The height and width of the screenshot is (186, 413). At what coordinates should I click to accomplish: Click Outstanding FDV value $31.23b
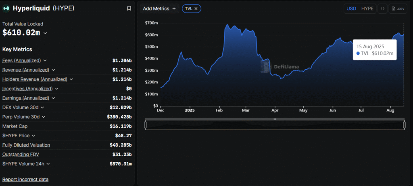(122, 155)
